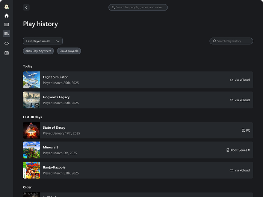Open Game Pass section icon
Screen dimensions: 263x197
click(6, 25)
